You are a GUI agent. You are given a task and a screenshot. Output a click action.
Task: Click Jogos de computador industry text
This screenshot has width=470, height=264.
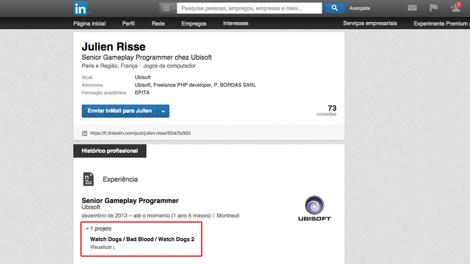click(169, 66)
